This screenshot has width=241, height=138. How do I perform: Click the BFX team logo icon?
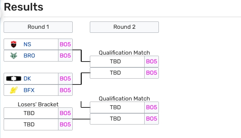pyautogui.click(x=14, y=90)
